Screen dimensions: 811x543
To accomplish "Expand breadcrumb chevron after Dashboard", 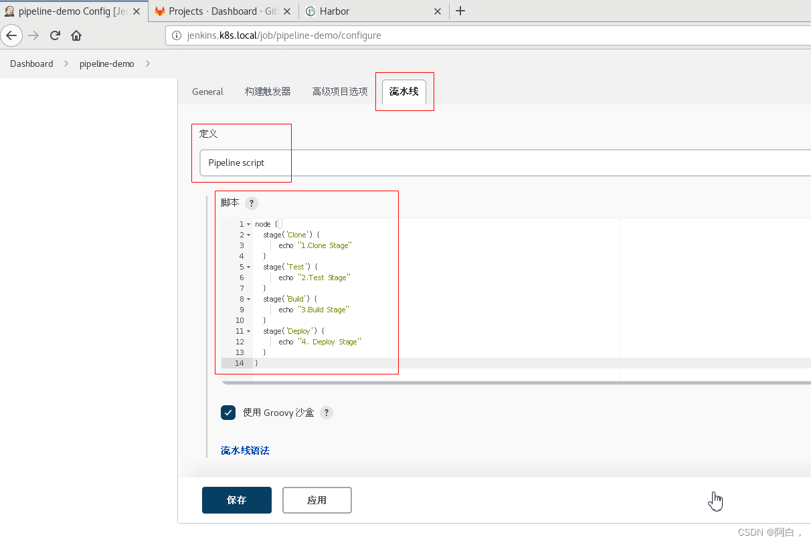I will [66, 64].
